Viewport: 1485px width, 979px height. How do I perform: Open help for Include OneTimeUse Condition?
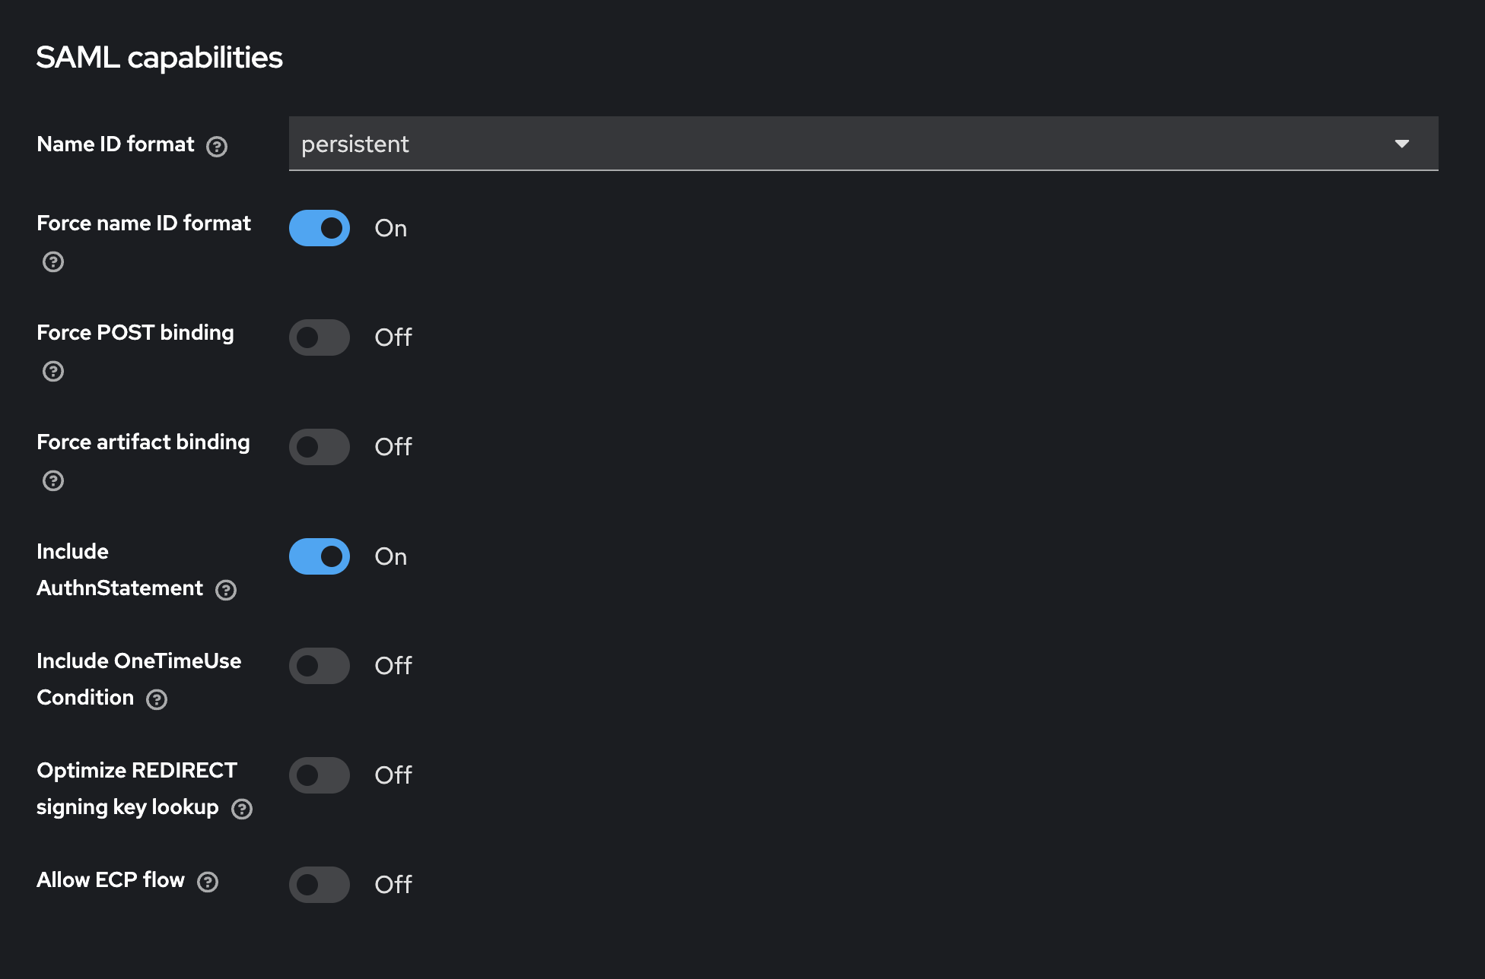pyautogui.click(x=157, y=700)
